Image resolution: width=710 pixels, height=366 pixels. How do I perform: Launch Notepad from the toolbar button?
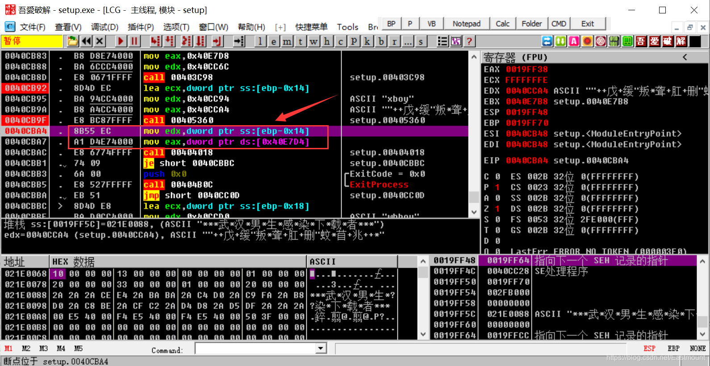pos(467,24)
